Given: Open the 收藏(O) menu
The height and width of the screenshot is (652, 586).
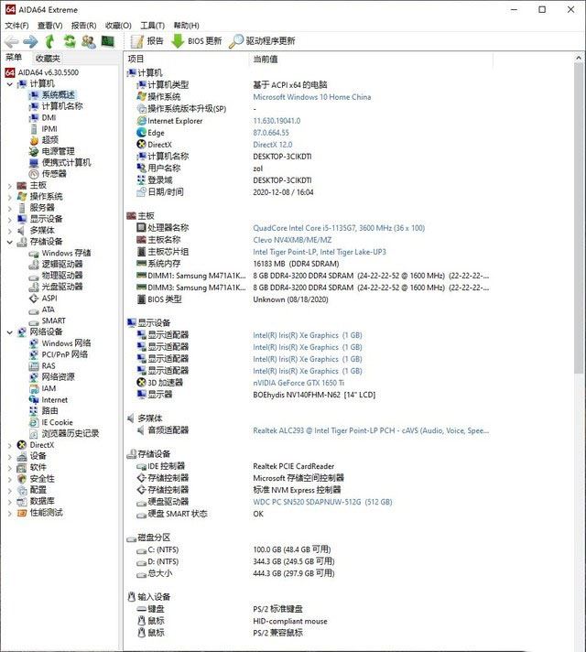Looking at the screenshot, I should coord(118,26).
